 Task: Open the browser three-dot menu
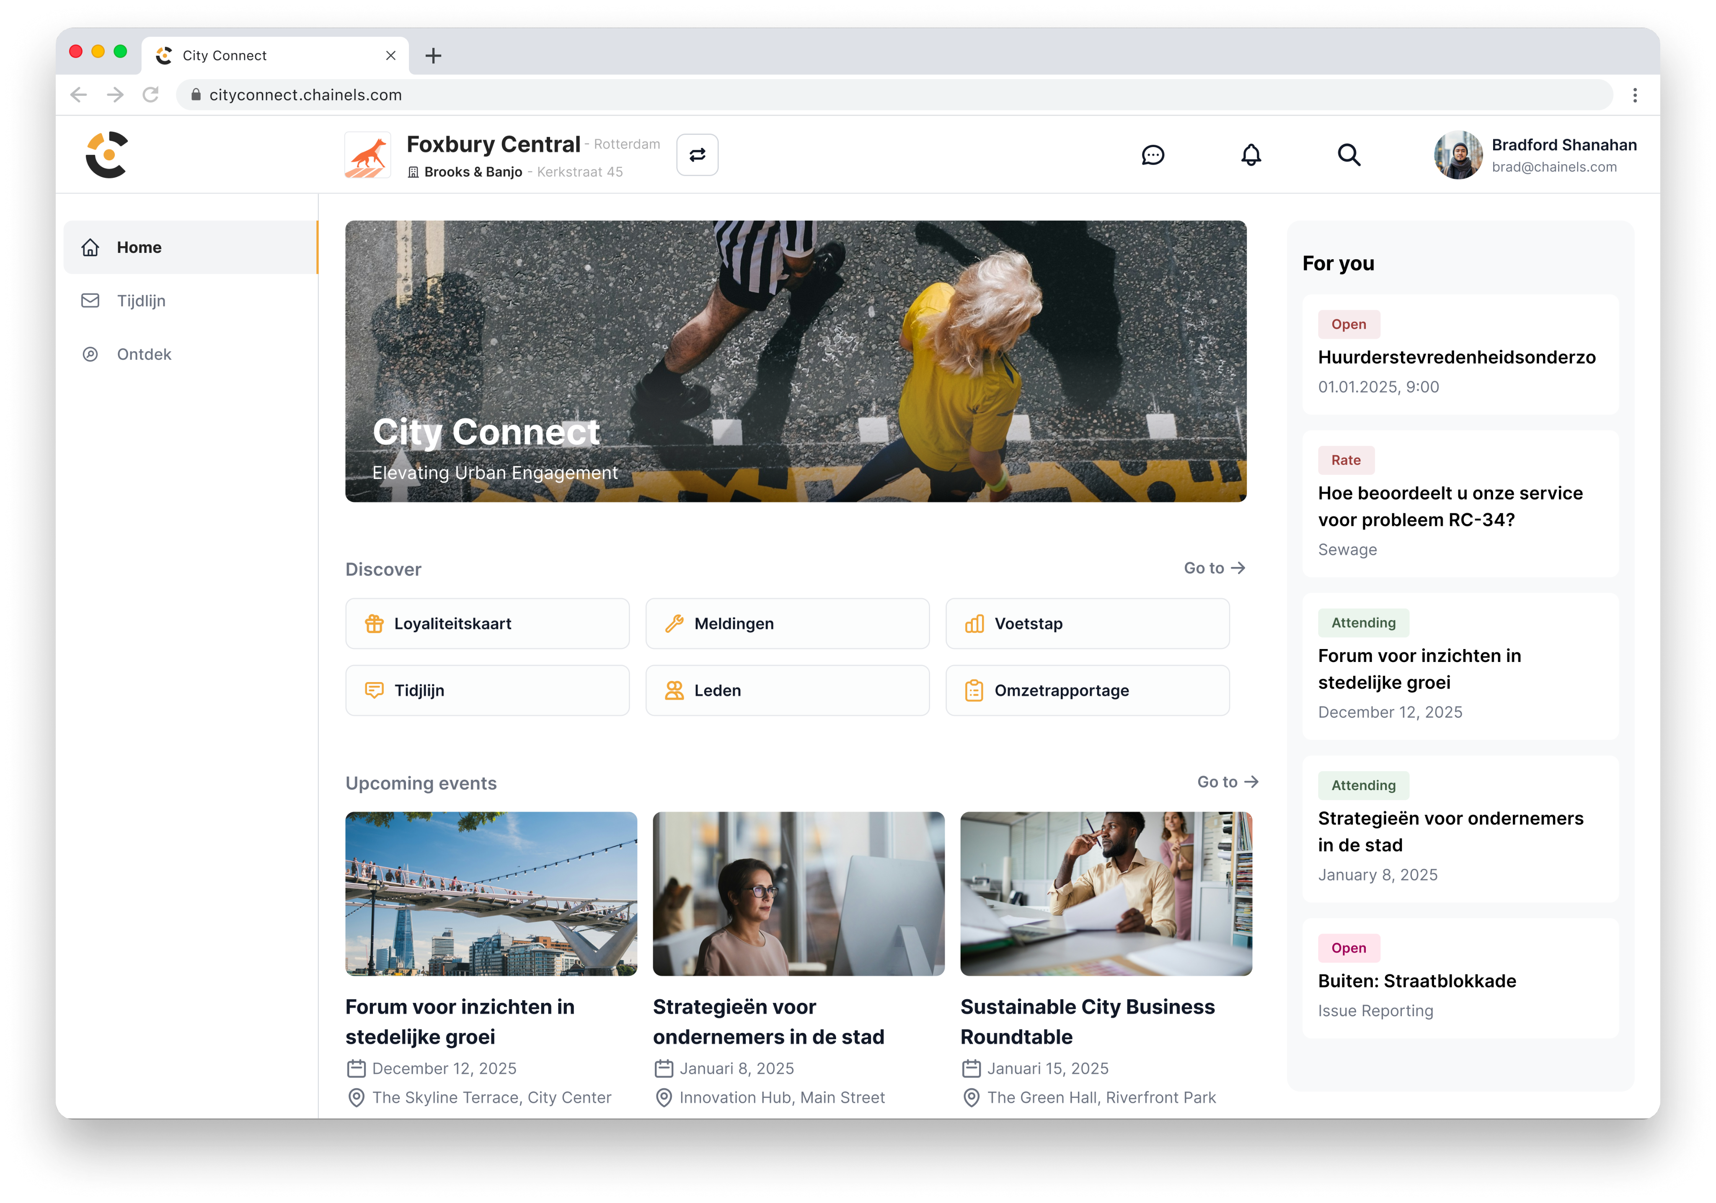point(1635,95)
